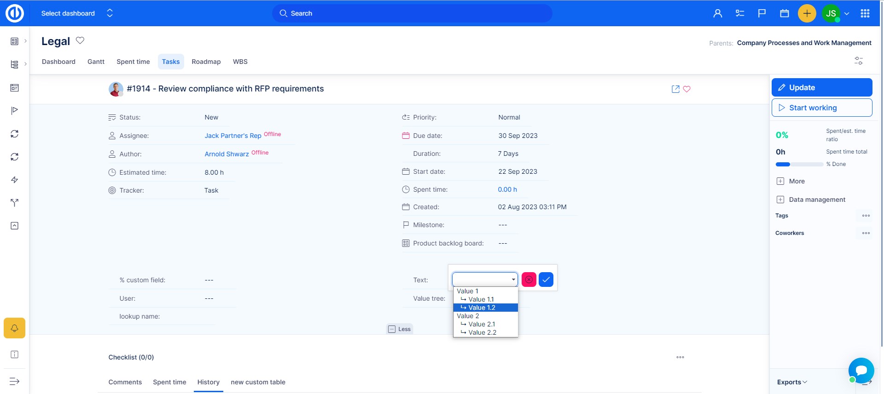Open the Exports dropdown
The image size is (884, 394).
pyautogui.click(x=792, y=382)
